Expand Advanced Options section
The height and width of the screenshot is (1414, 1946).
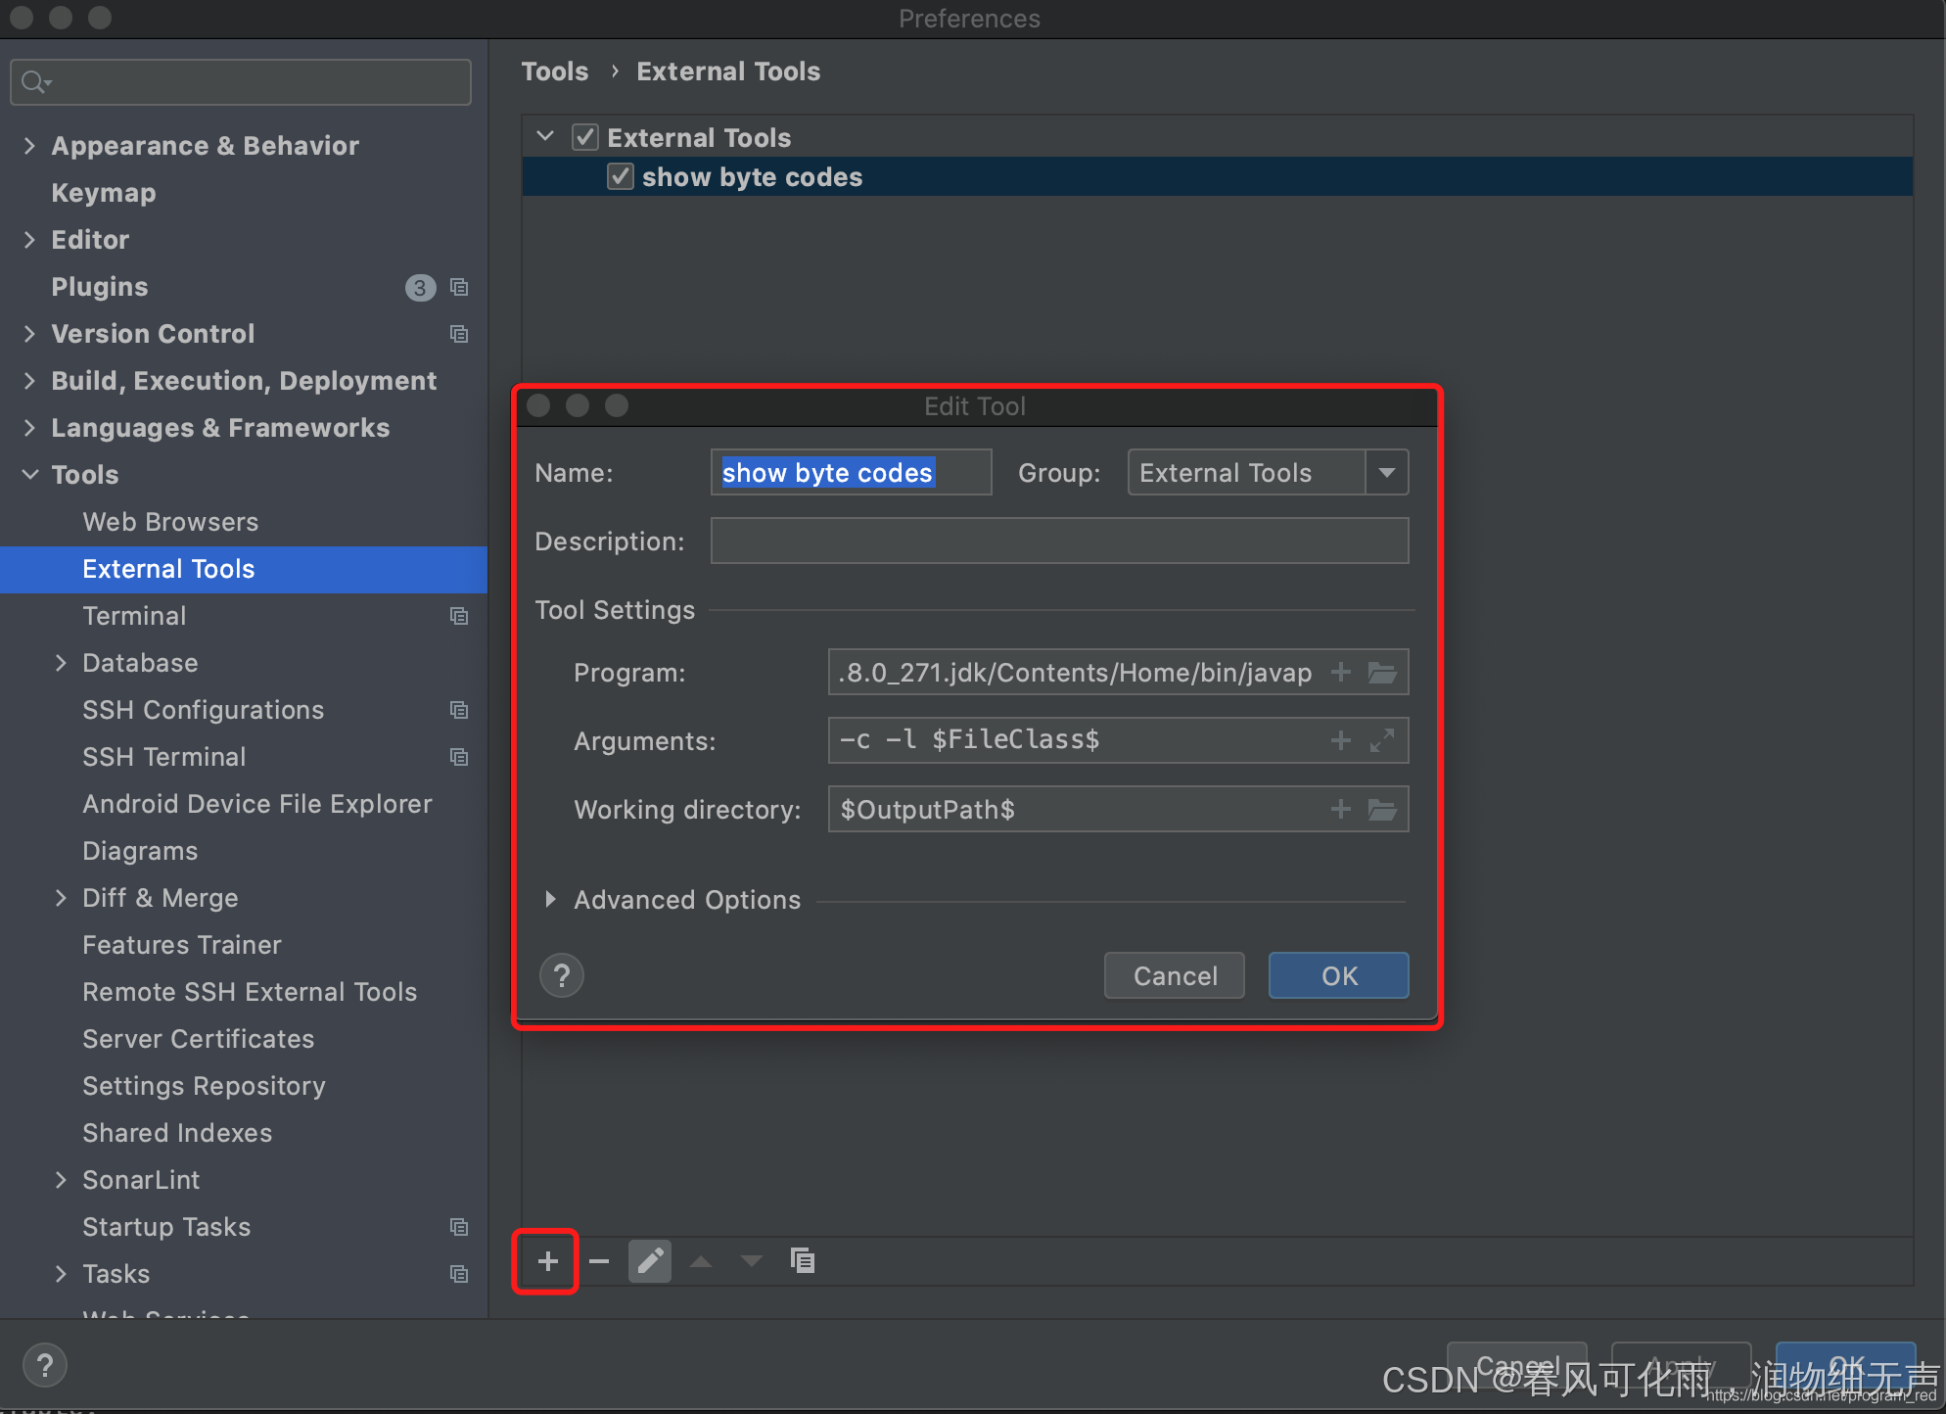click(550, 900)
